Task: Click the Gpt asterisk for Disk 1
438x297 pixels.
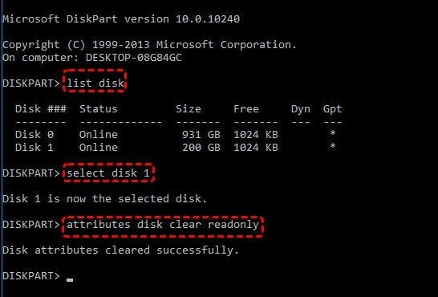Action: [332, 146]
